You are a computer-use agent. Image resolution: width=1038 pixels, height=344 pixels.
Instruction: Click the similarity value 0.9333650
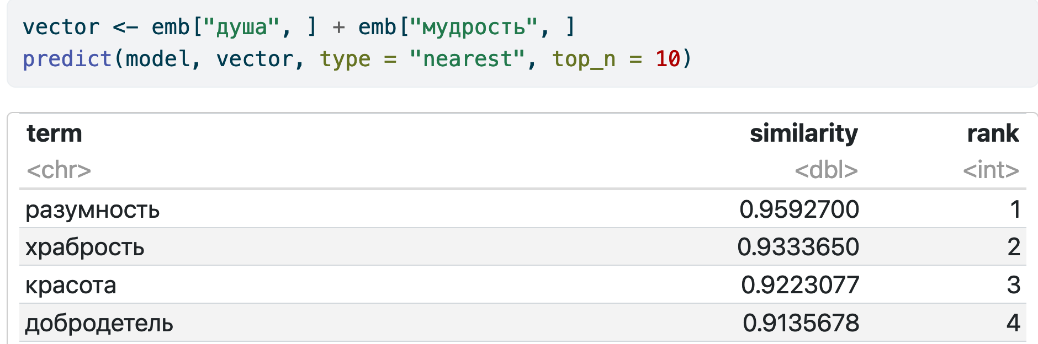798,247
